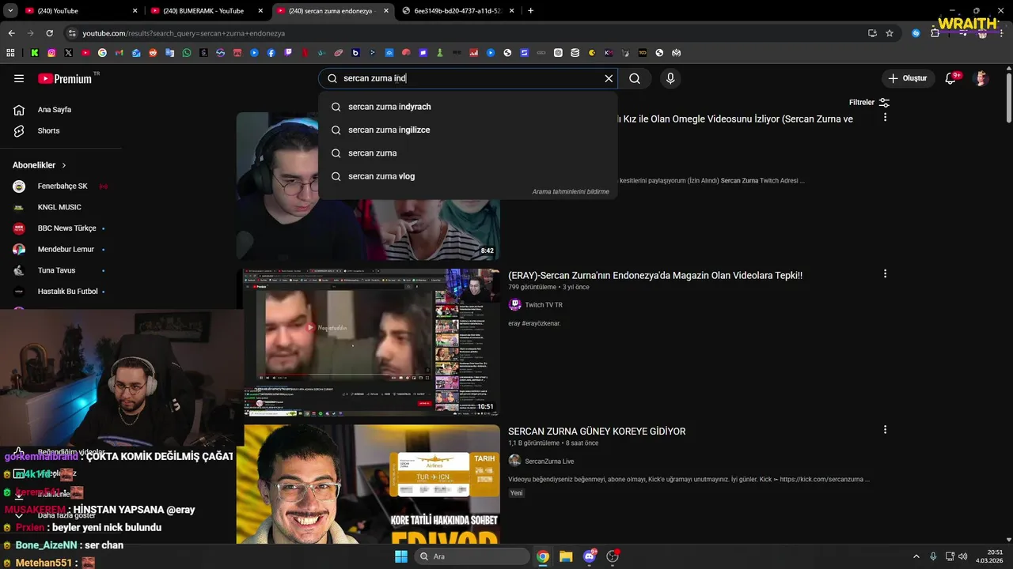Open BBC News Türkçe subscription channel
1013x569 pixels.
coord(61,228)
